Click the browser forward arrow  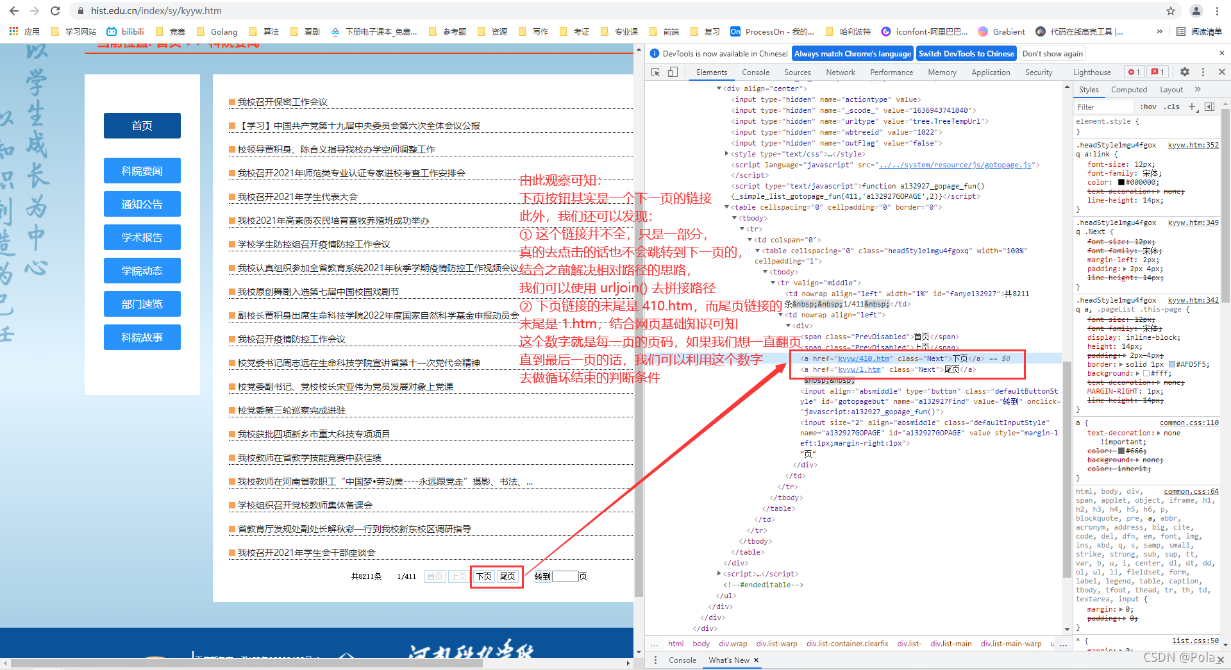click(35, 11)
